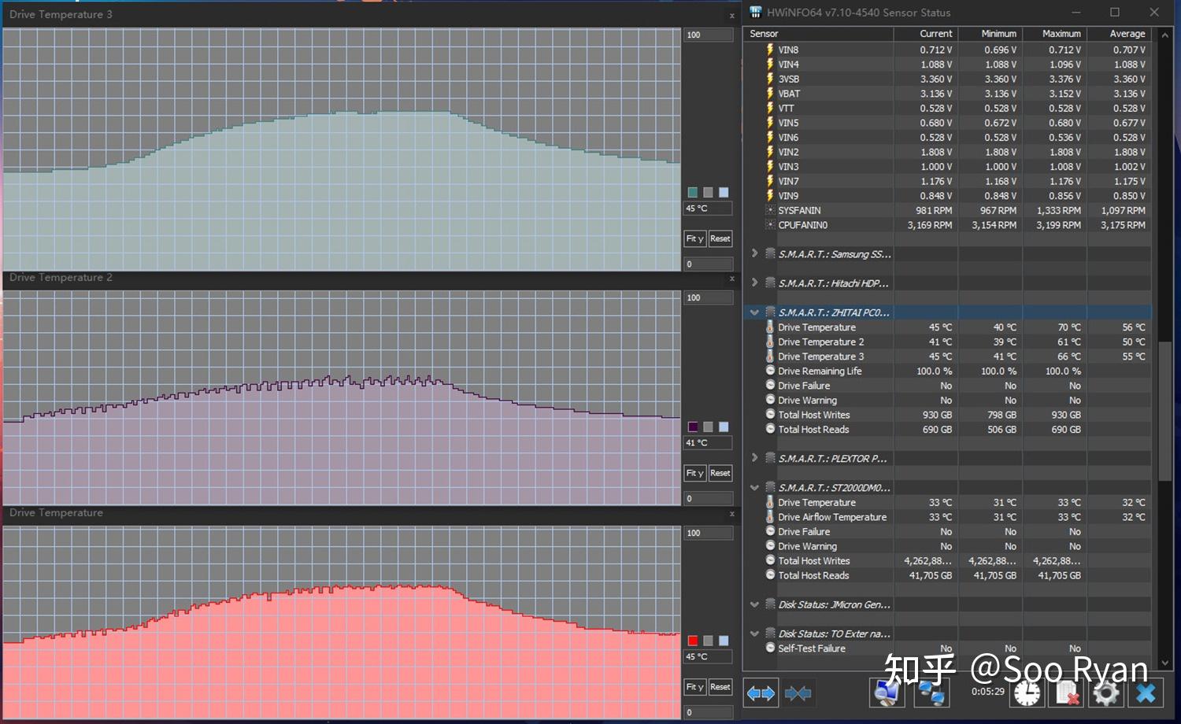Image resolution: width=1181 pixels, height=724 pixels.
Task: Reset the timer using the clock icon
Action: click(1027, 693)
